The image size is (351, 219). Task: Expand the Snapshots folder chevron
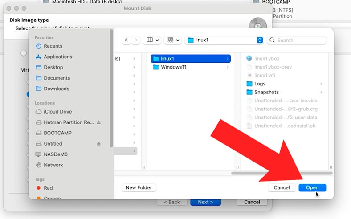pyautogui.click(x=321, y=92)
